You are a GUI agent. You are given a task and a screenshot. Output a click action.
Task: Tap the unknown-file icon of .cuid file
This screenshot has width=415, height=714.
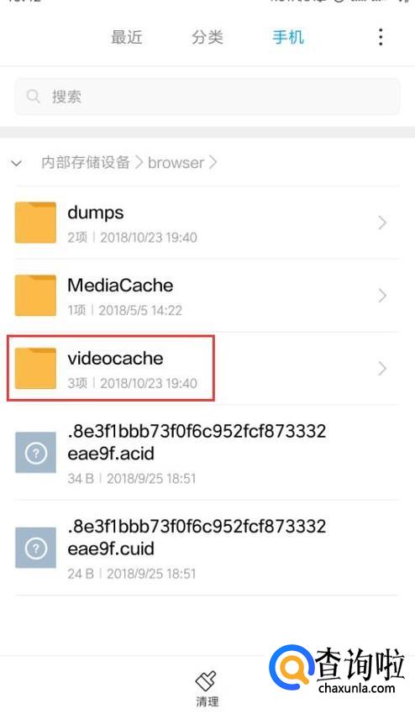[x=35, y=548]
